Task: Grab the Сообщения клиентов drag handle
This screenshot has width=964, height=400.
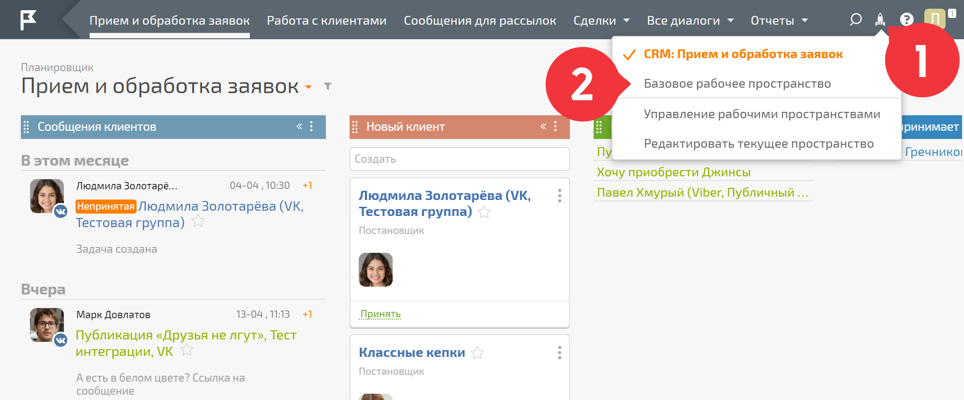Action: pos(27,127)
